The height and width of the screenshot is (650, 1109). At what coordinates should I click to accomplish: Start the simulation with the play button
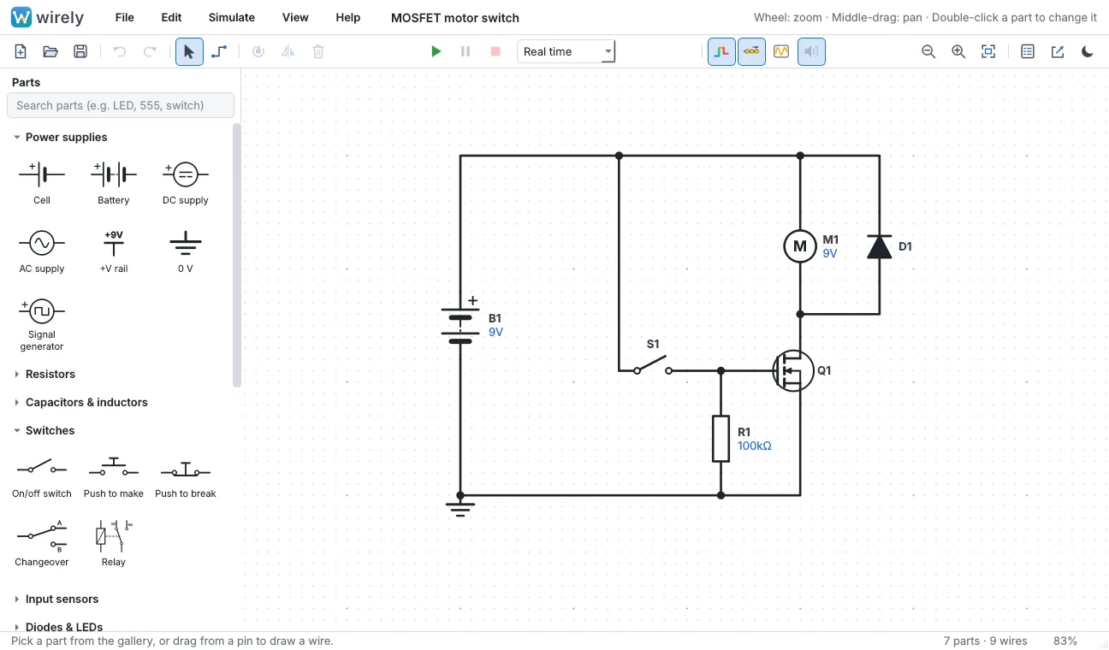(436, 51)
